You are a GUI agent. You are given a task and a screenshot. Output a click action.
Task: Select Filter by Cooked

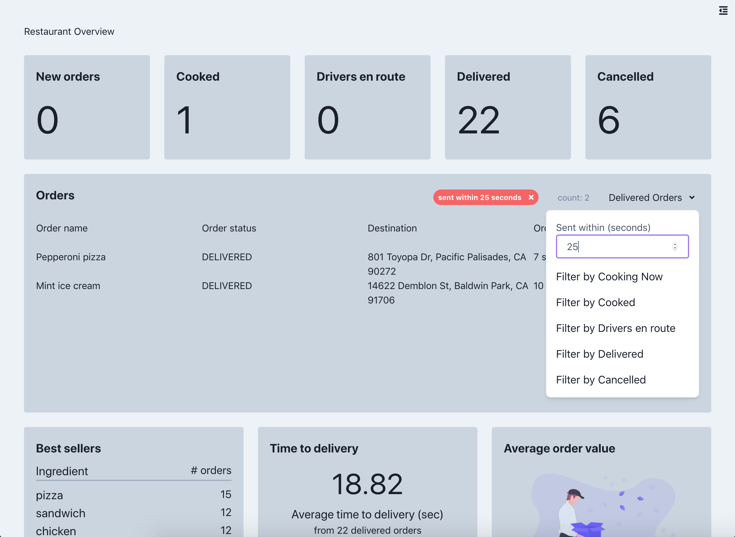coord(596,302)
